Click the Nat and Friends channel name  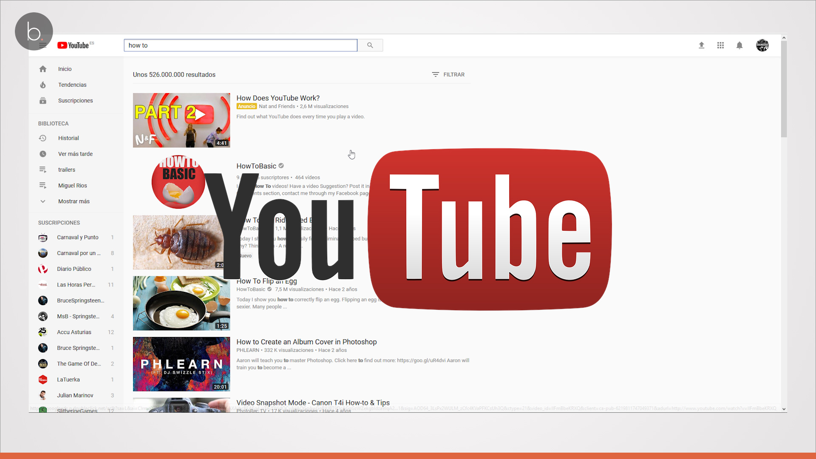[277, 106]
